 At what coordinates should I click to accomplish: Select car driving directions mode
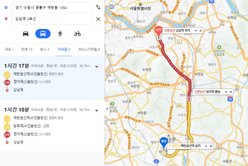pos(26,34)
